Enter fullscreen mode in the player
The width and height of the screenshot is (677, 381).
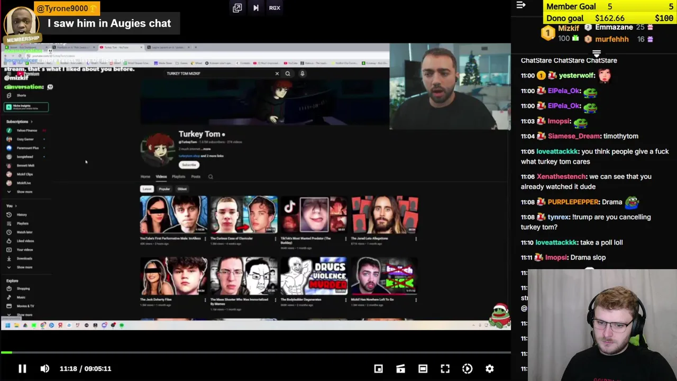[445, 368]
